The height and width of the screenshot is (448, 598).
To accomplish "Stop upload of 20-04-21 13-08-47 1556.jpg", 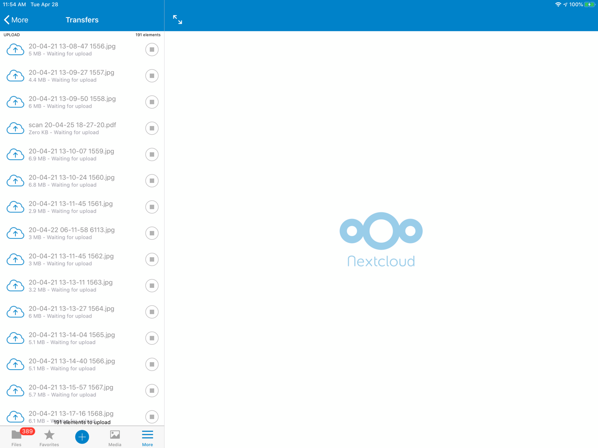I will (x=152, y=49).
